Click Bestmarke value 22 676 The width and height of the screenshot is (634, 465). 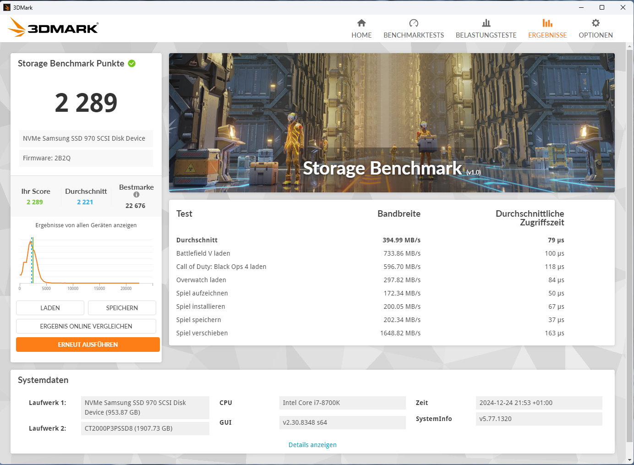click(x=136, y=206)
